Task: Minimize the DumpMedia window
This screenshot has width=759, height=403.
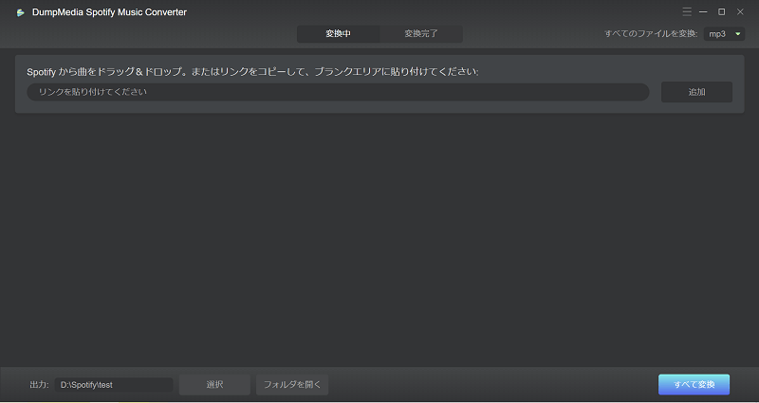Action: tap(703, 11)
